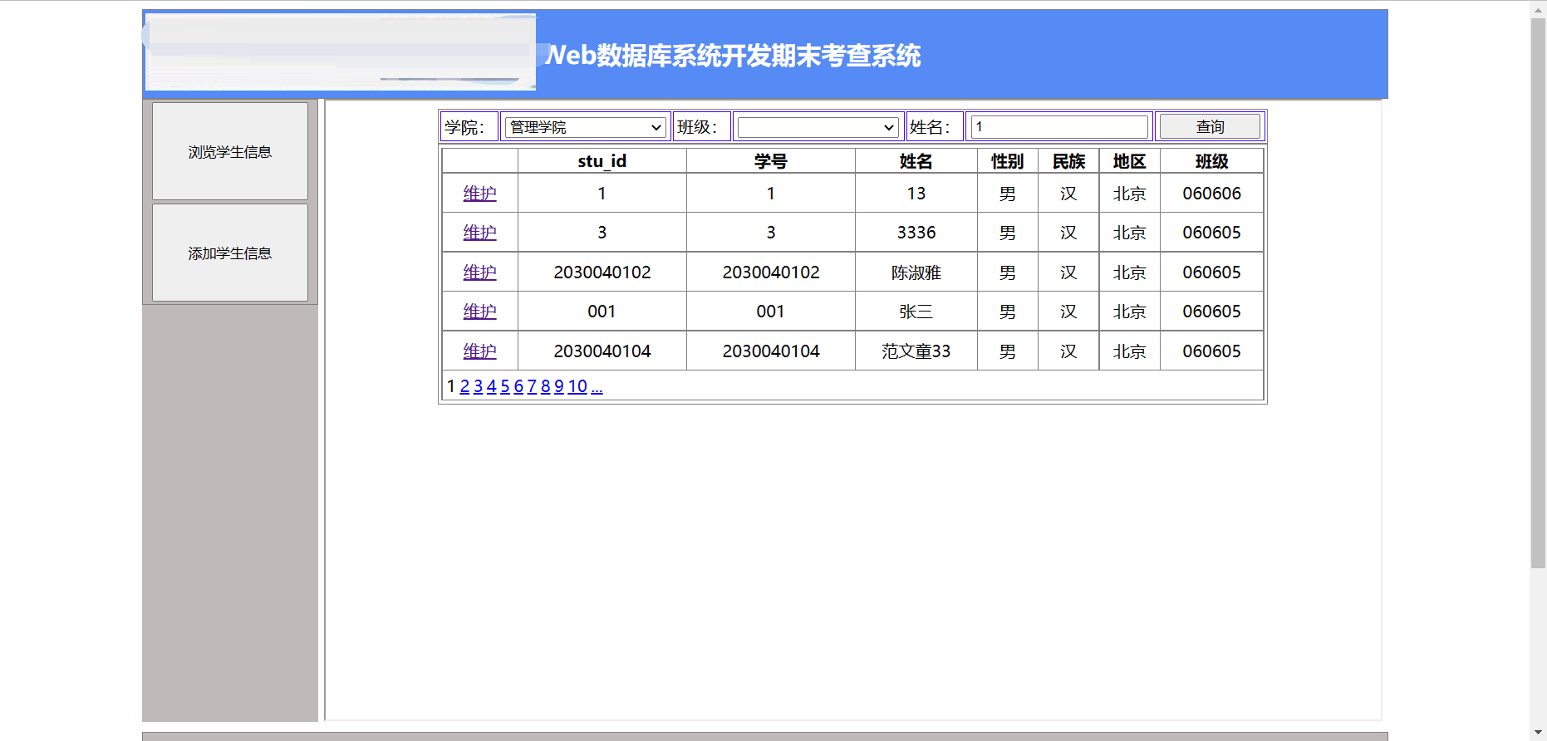The height and width of the screenshot is (741, 1547).
Task: Click the 民族 column header
Action: pos(1068,161)
